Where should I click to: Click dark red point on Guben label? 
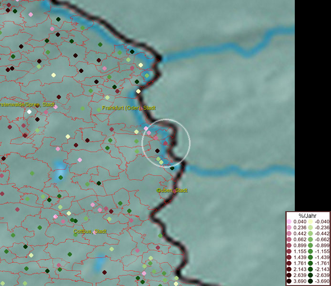click(x=175, y=191)
